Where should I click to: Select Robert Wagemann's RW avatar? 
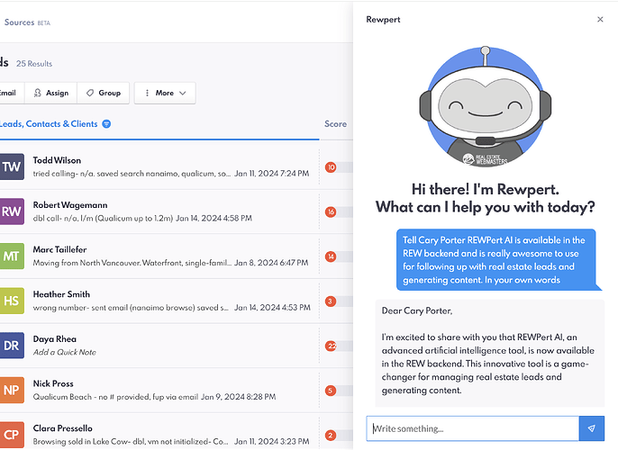pos(12,211)
